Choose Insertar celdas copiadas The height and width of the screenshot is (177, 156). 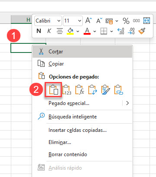[82, 130]
